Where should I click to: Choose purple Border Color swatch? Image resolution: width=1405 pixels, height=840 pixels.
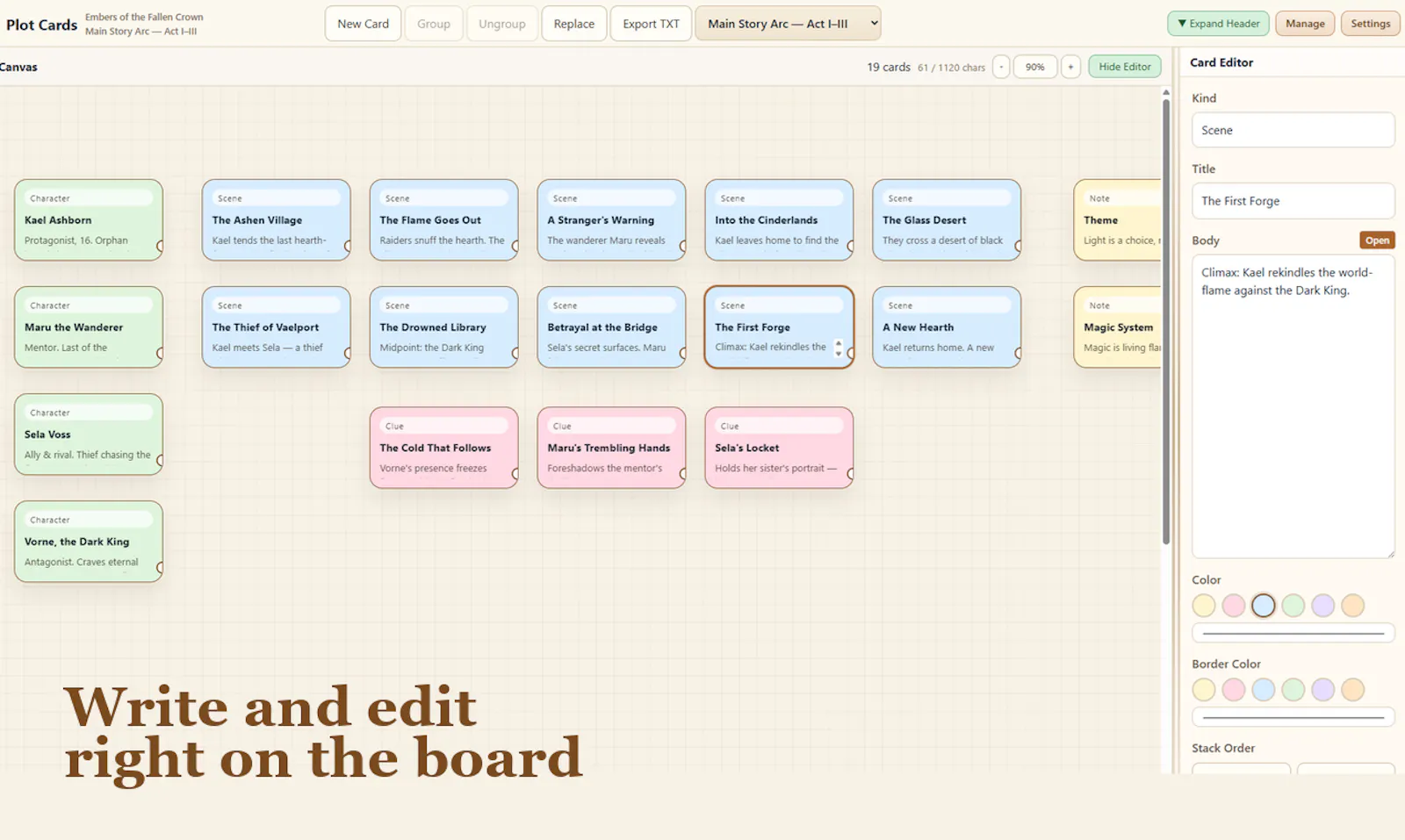point(1323,690)
